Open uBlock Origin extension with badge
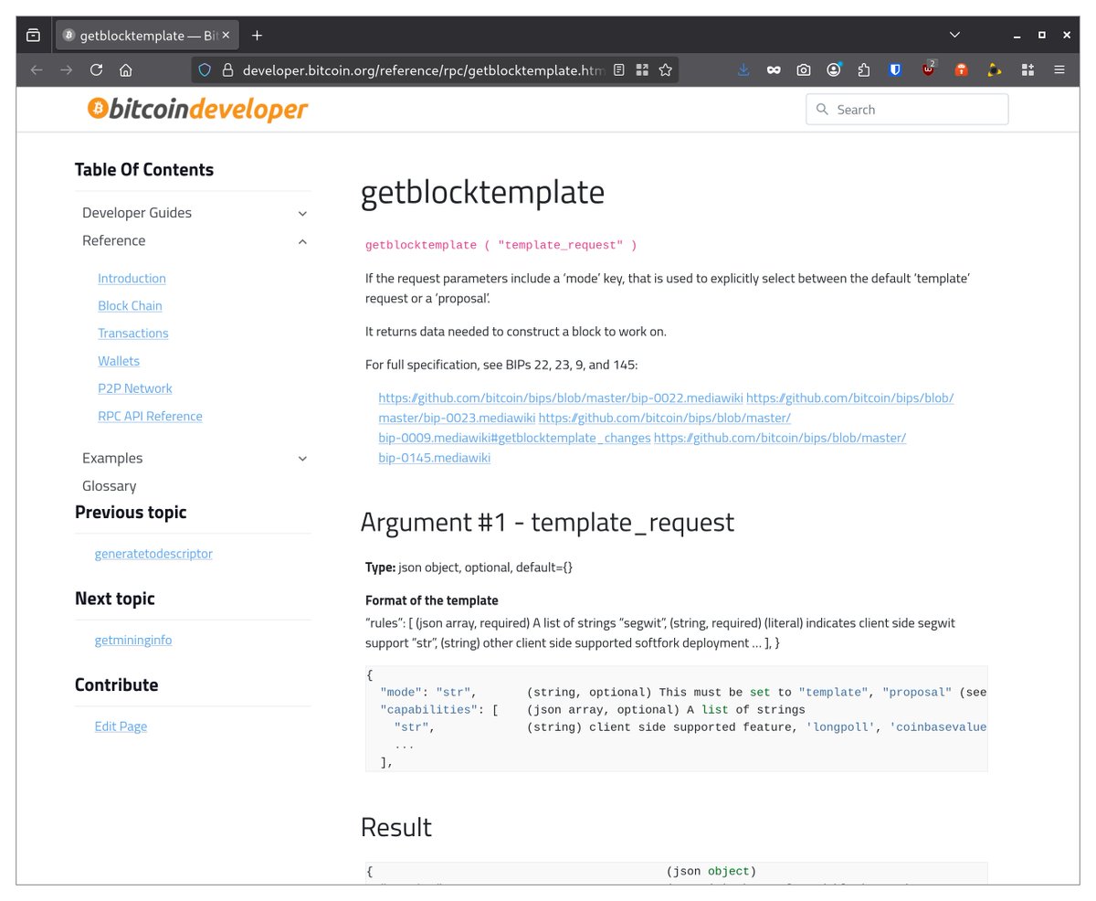 (x=929, y=69)
